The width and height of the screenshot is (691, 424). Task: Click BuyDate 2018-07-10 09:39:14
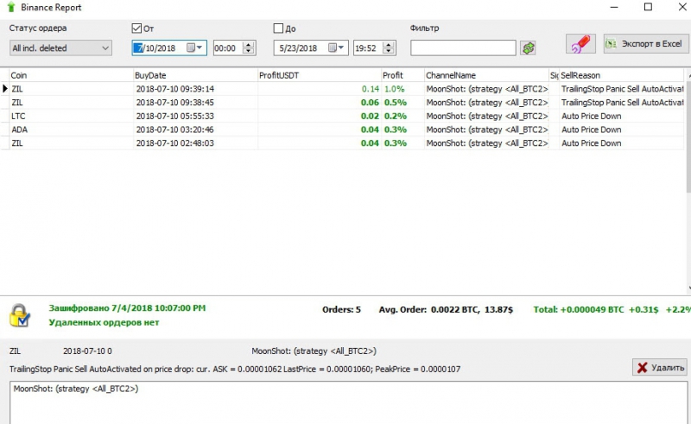click(175, 89)
